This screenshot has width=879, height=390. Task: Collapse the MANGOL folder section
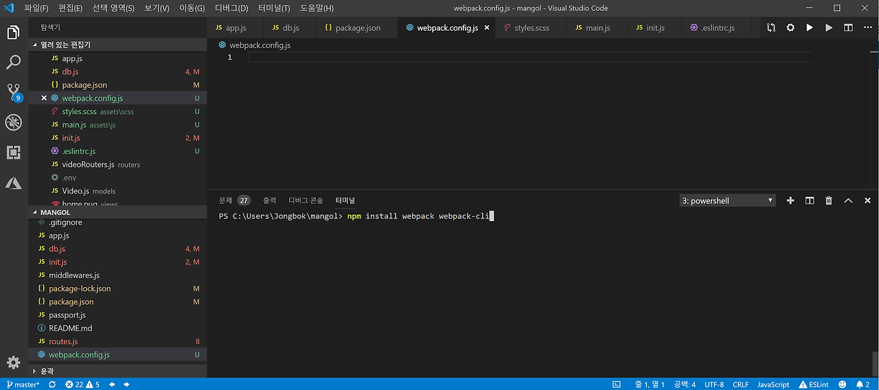117,212
